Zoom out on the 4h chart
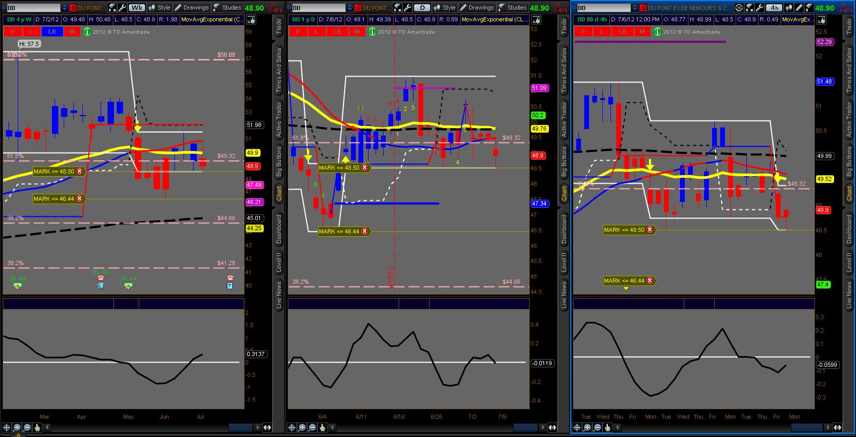 [598, 427]
